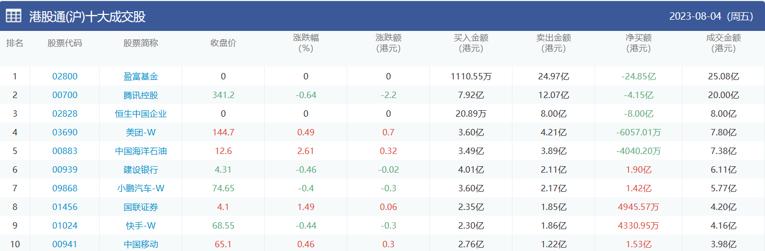This screenshot has height=251, width=765.
Task: Click stock code 01024 link
Action: click(65, 225)
